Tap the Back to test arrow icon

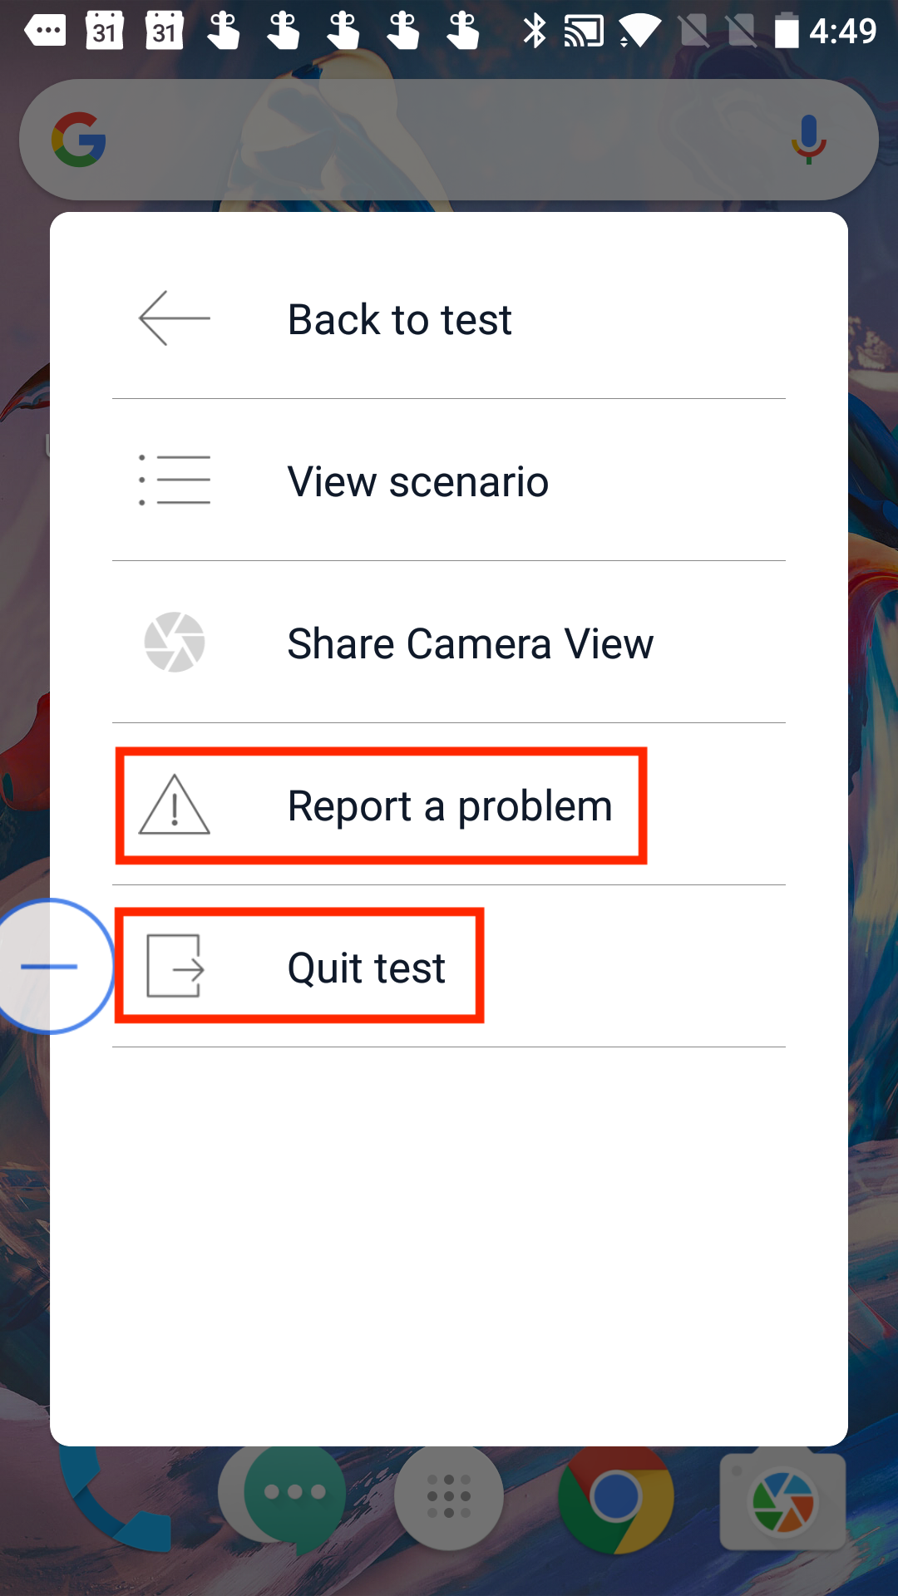point(174,318)
